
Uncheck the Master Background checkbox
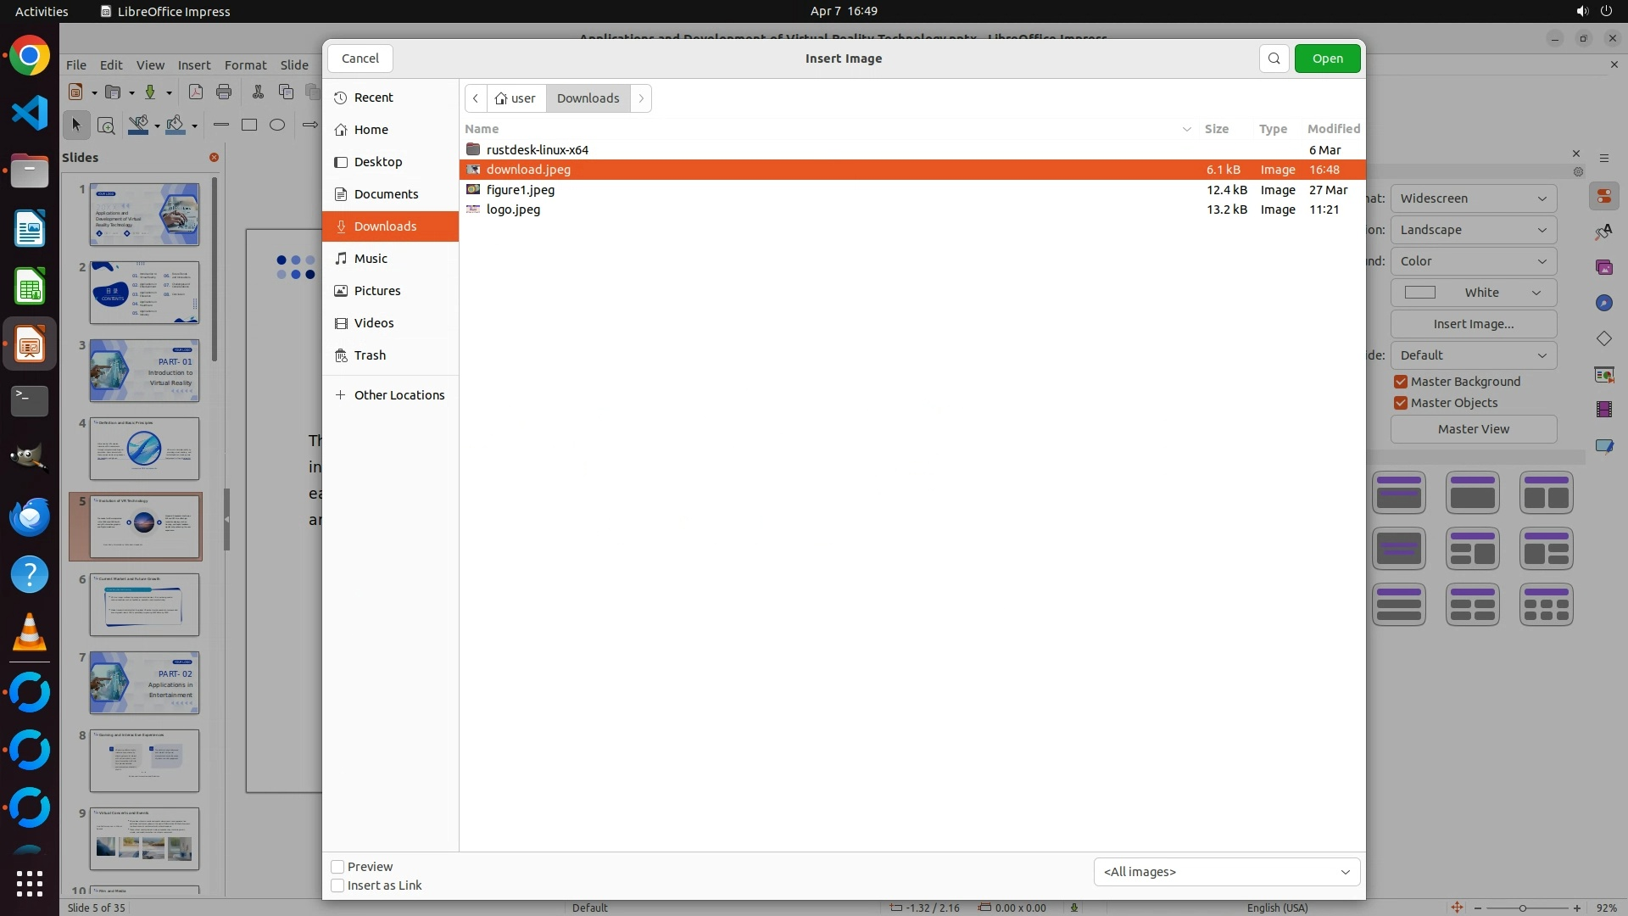[x=1401, y=382]
